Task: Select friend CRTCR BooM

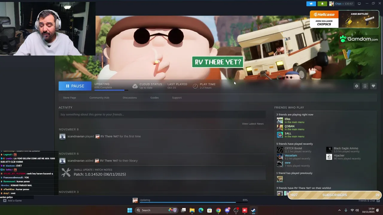Action: pyautogui.click(x=293, y=148)
